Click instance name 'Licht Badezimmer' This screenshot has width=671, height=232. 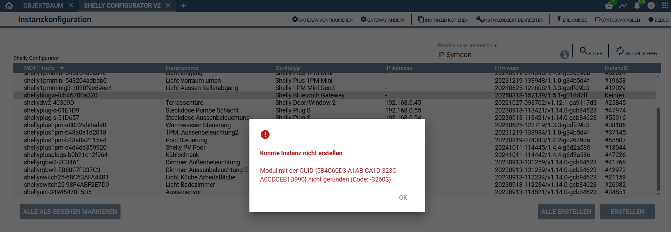[190, 185]
